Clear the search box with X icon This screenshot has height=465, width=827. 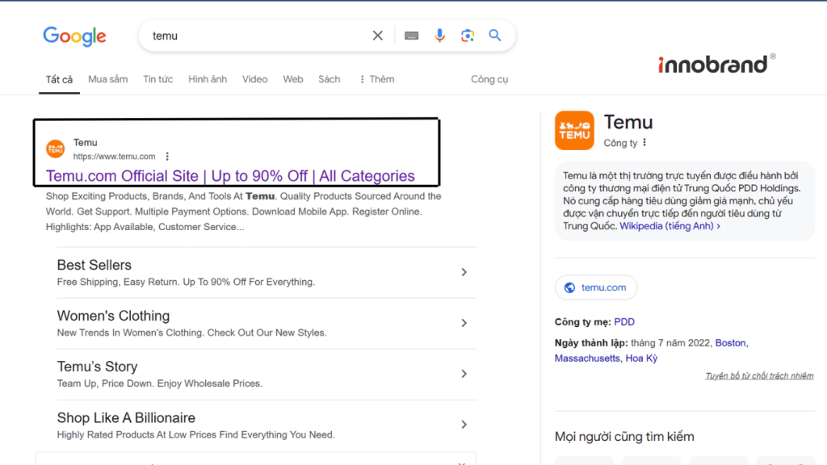[x=378, y=36]
